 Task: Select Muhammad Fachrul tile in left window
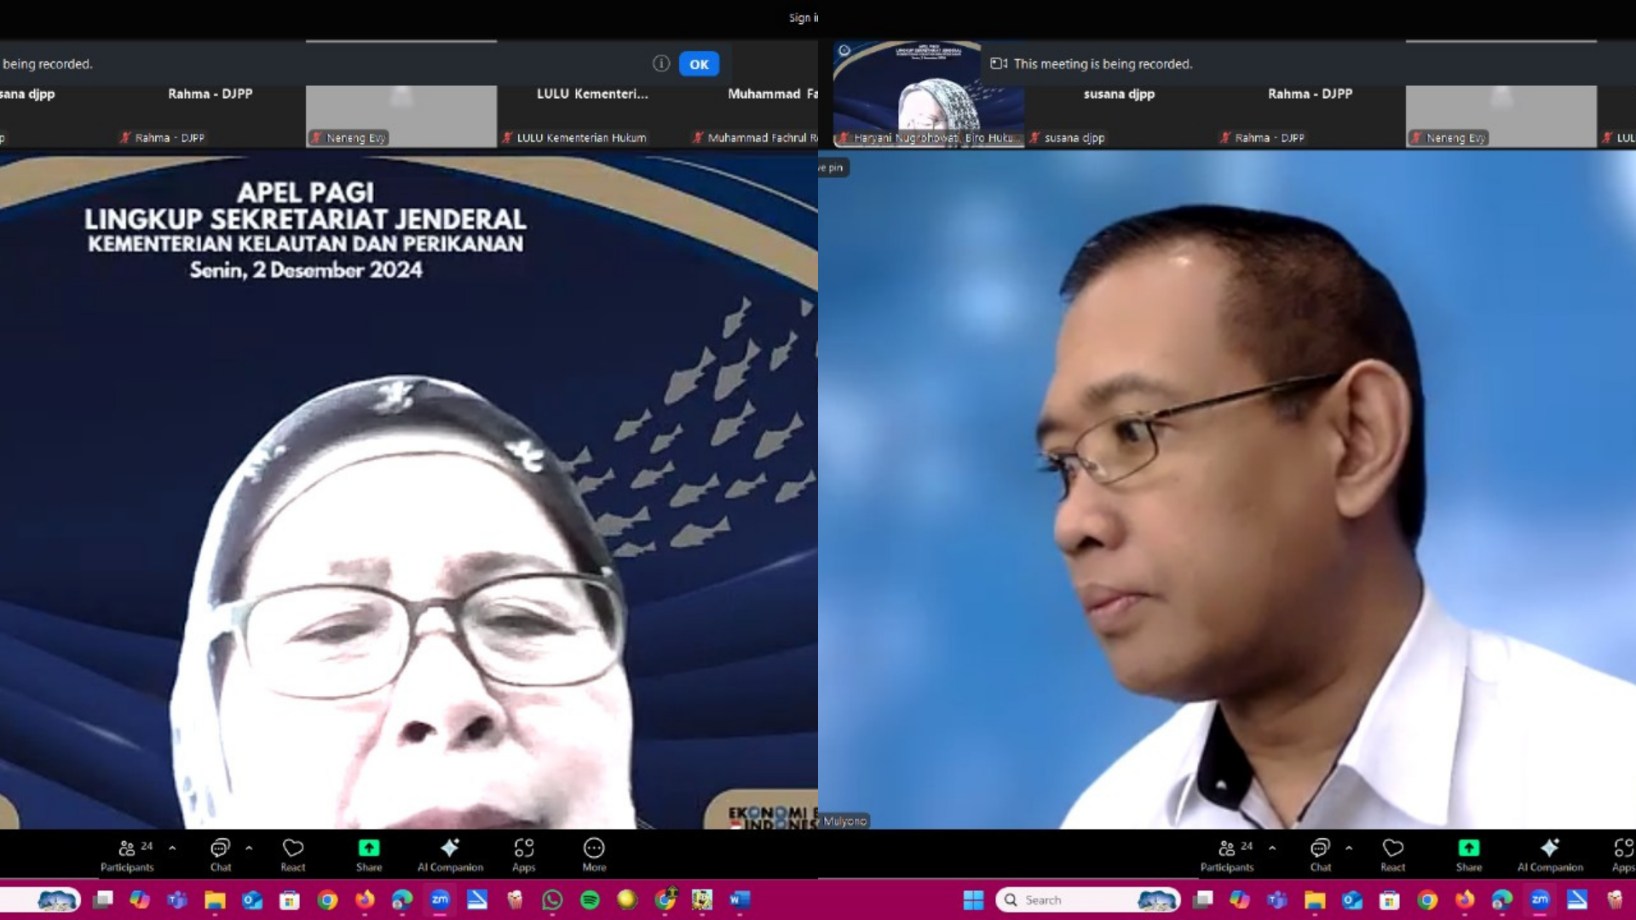click(753, 116)
